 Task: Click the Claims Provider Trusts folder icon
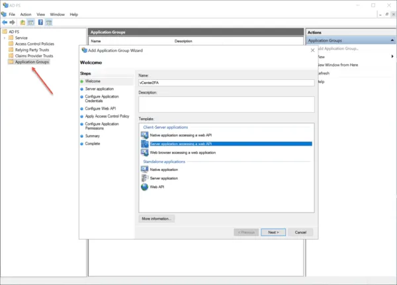pos(11,56)
